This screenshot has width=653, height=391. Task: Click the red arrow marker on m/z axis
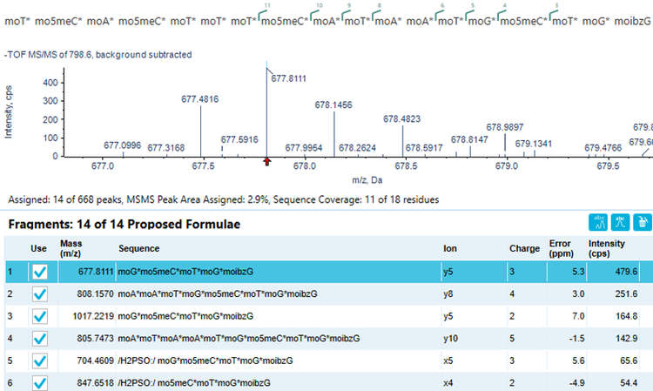click(267, 160)
